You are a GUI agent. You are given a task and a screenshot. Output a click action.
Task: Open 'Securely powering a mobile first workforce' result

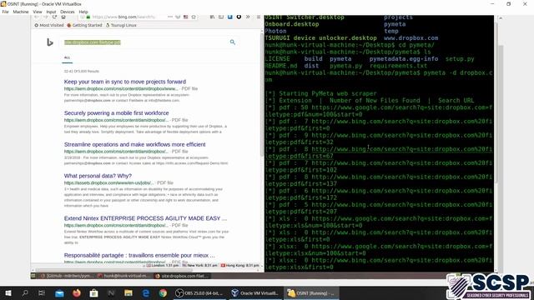tap(116, 113)
